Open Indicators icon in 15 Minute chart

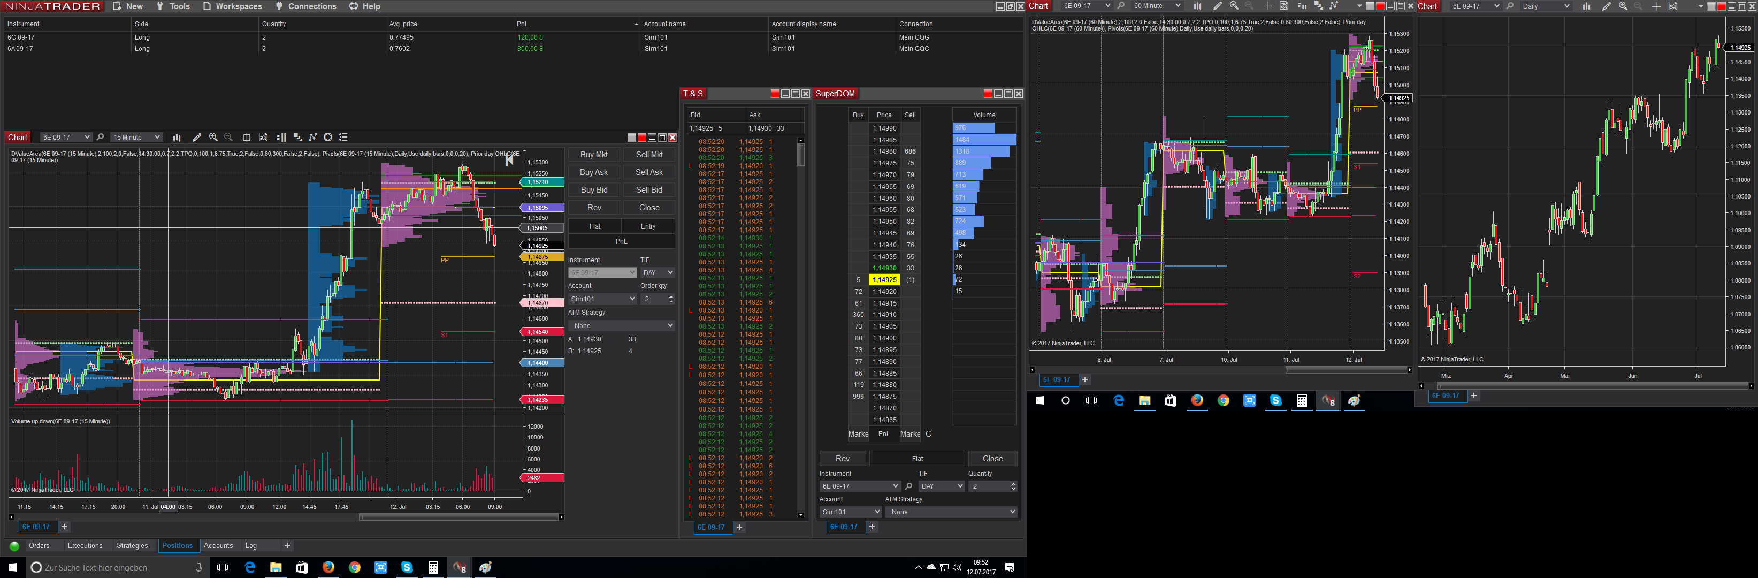314,137
